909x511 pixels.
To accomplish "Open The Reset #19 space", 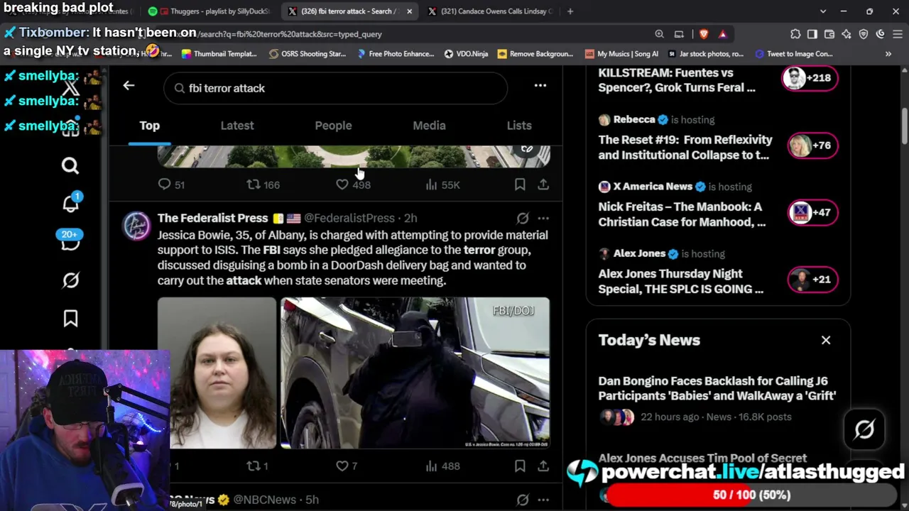I will pyautogui.click(x=685, y=147).
